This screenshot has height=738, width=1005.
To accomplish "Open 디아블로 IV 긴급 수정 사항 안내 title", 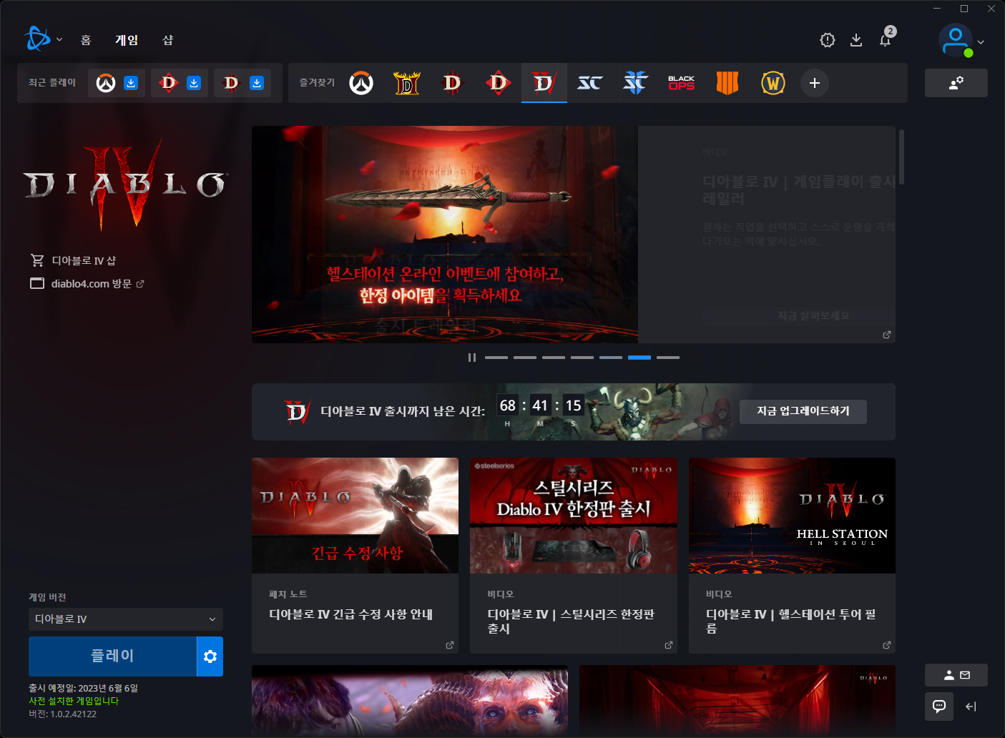I will click(351, 614).
